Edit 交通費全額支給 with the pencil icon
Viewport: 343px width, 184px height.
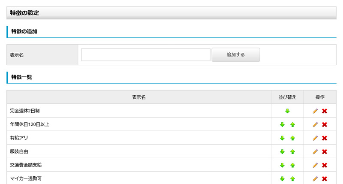pos(315,165)
